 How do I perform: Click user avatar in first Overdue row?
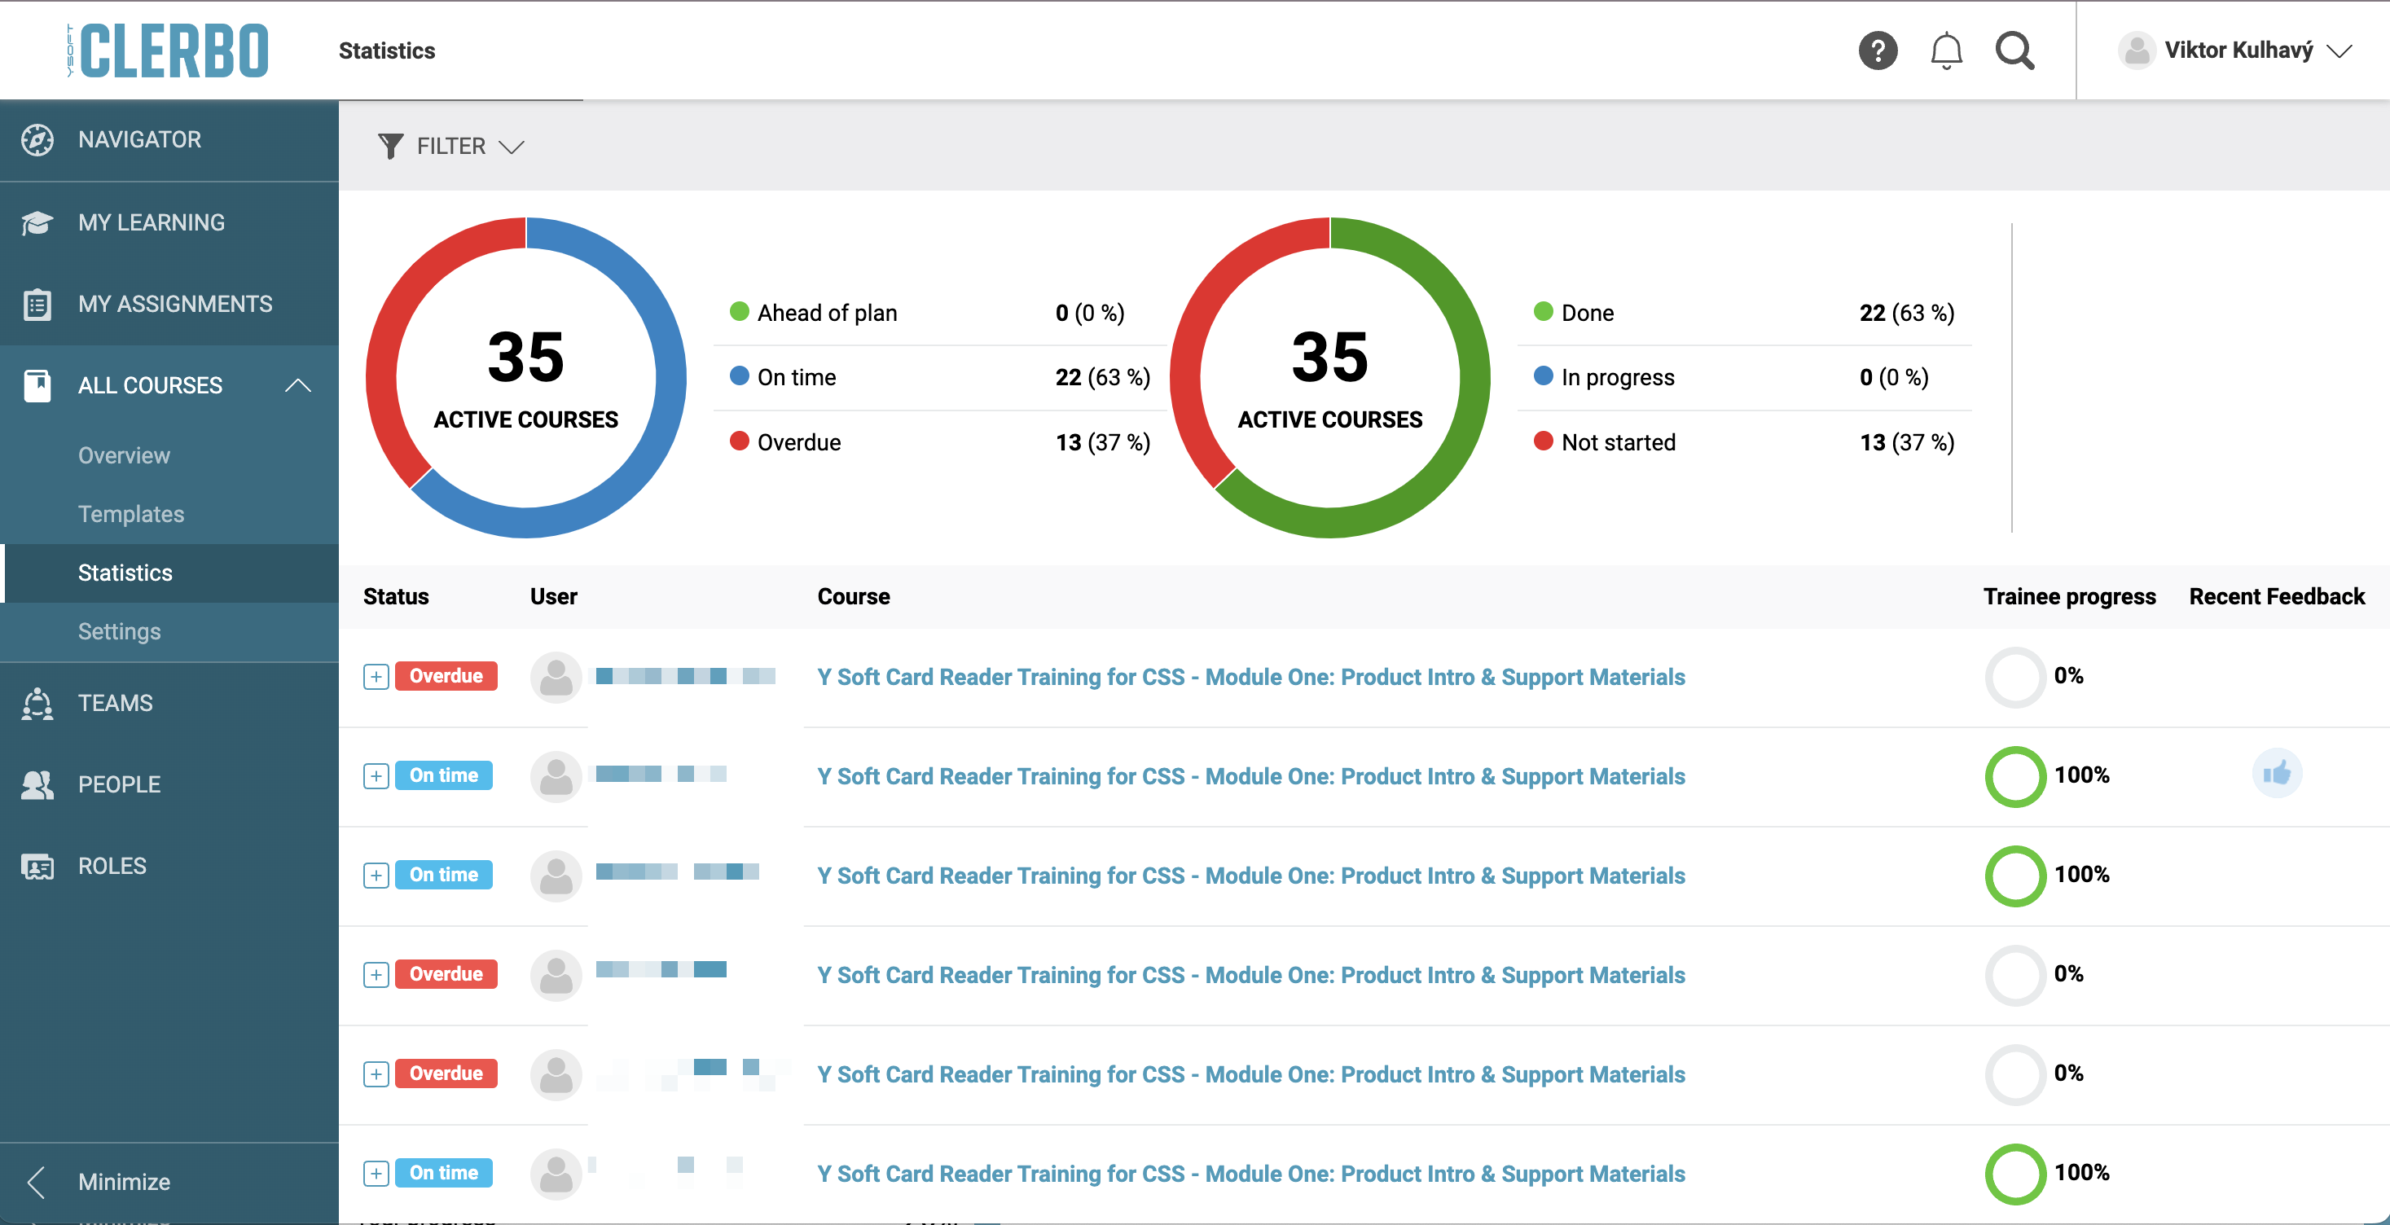click(x=556, y=677)
